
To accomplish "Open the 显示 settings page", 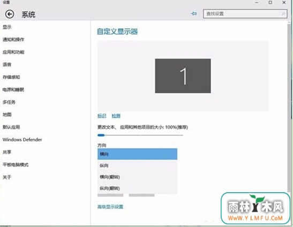I will (7, 27).
